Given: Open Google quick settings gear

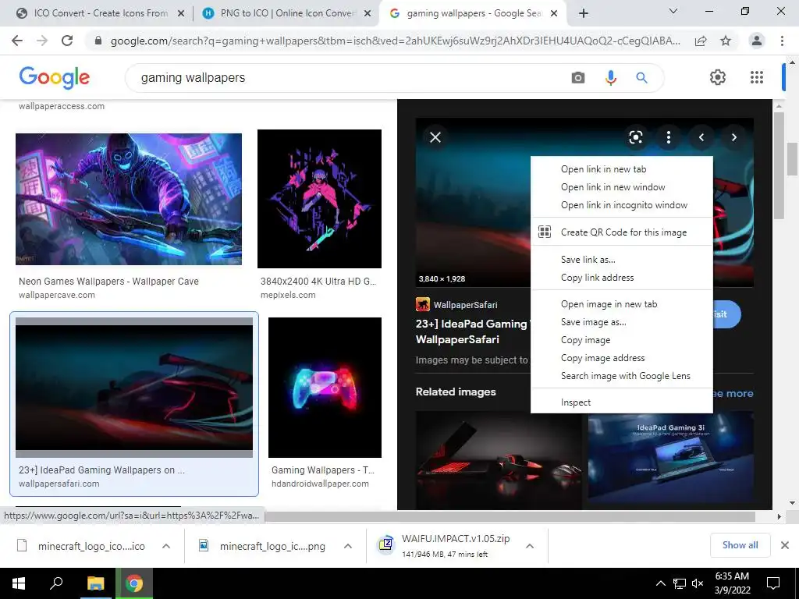Looking at the screenshot, I should (x=718, y=77).
